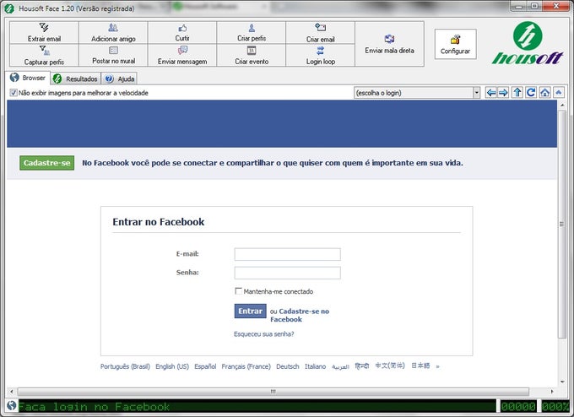The height and width of the screenshot is (417, 574).
Task: Click the blue Entrar button
Action: (x=251, y=311)
